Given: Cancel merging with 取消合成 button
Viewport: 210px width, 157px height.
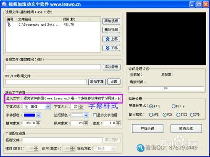Looking at the screenshot, I should pos(186,128).
